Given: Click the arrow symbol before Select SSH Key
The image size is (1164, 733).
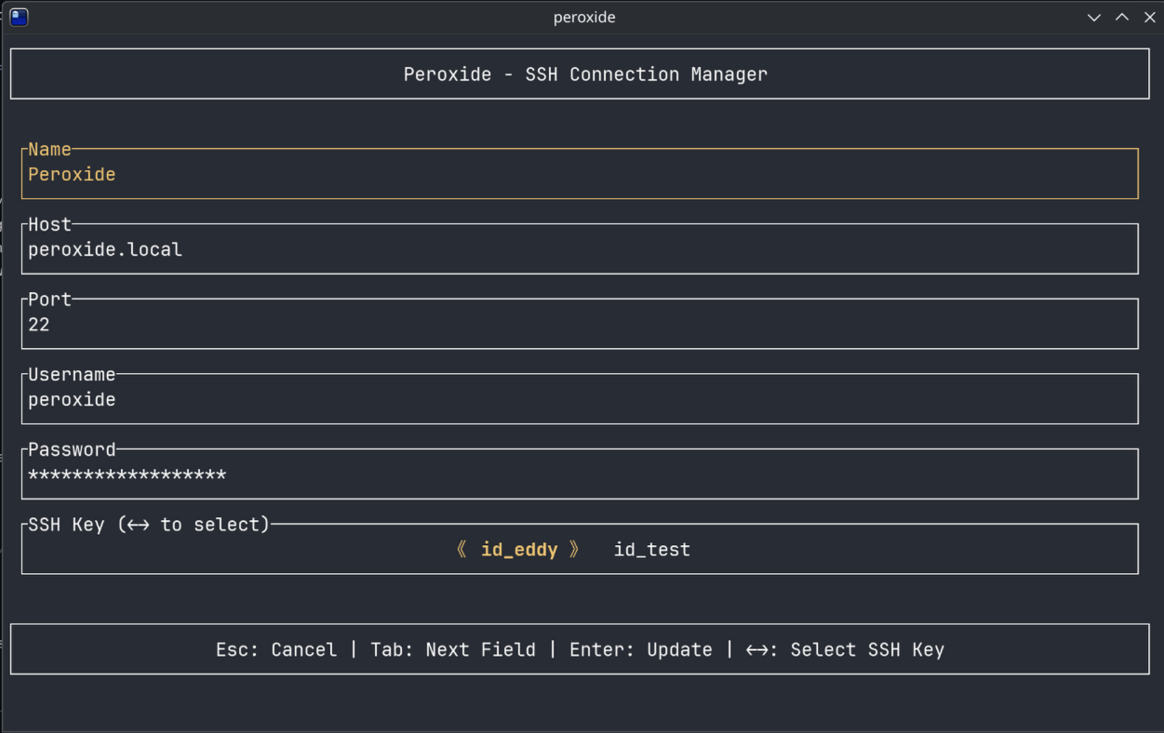Looking at the screenshot, I should pos(757,650).
